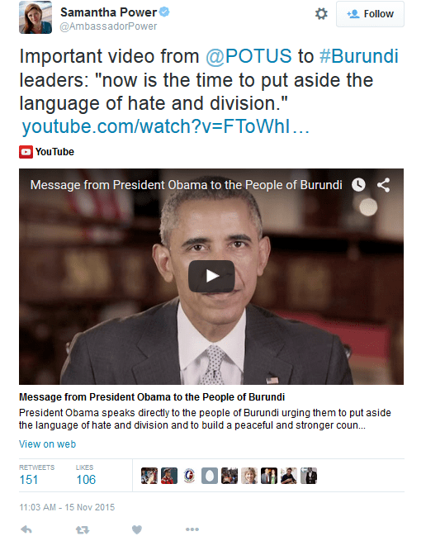
Task: Open the gear settings menu on the tweet
Action: [321, 14]
